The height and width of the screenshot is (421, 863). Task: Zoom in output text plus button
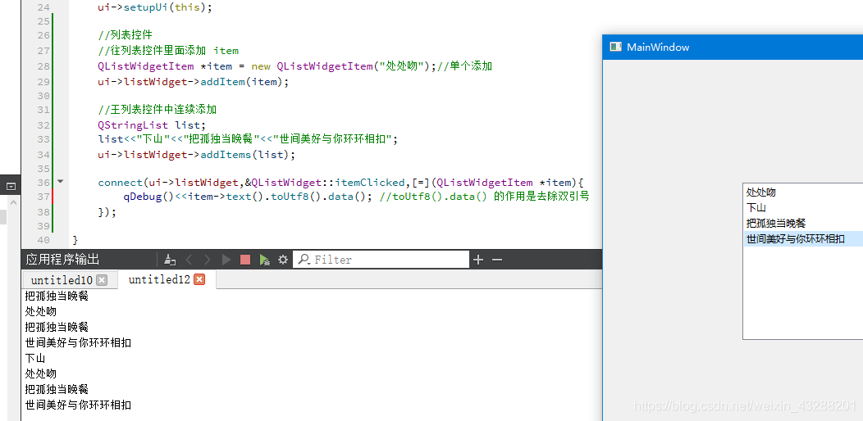(478, 260)
